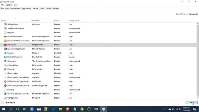Image resolution: width=199 pixels, height=112 pixels.
Task: Click the iTunes Mobile Device Helper icon
Action: click(x=5, y=77)
